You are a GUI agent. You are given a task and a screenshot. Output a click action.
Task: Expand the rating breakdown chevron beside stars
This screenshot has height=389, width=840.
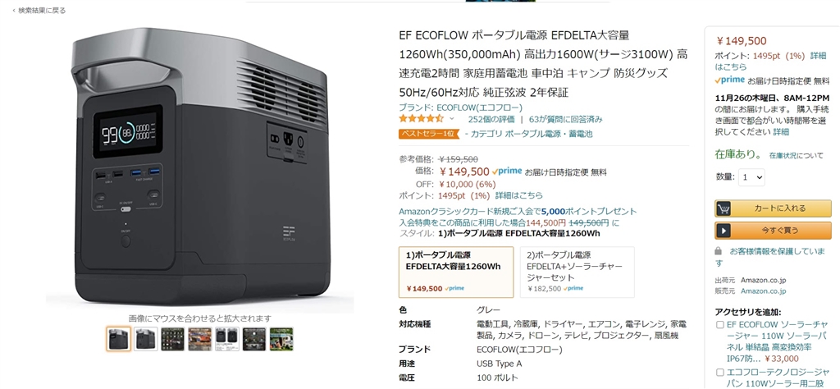[x=451, y=118]
